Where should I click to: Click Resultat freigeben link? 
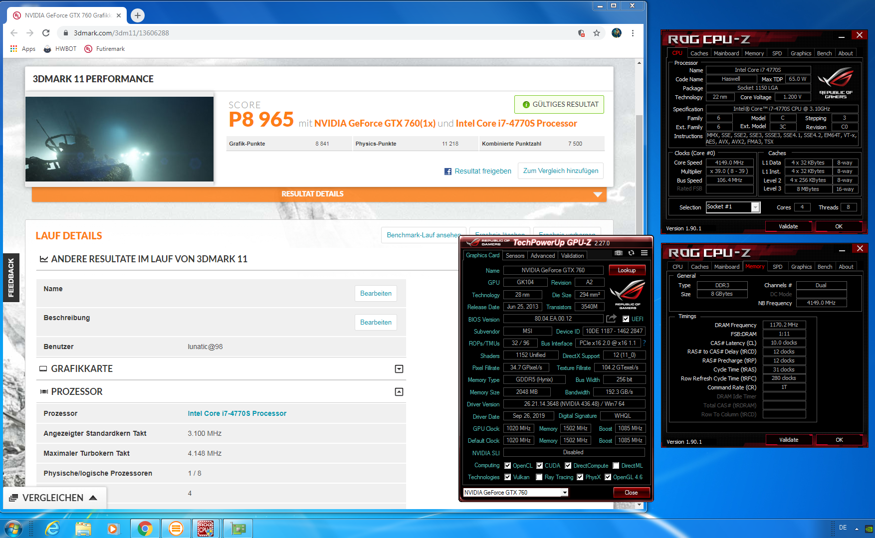coord(483,172)
